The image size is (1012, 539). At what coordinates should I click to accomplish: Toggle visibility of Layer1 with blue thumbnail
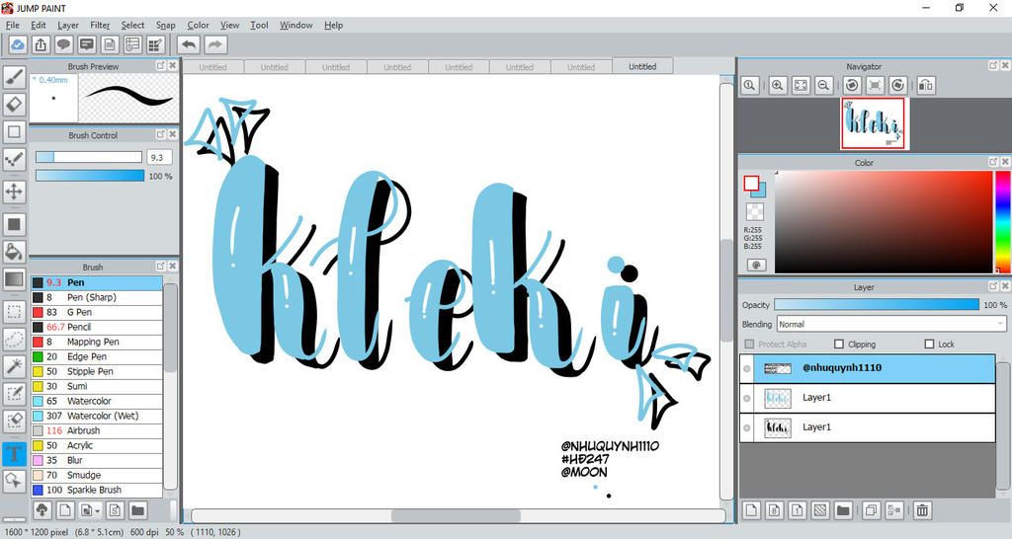click(x=747, y=399)
